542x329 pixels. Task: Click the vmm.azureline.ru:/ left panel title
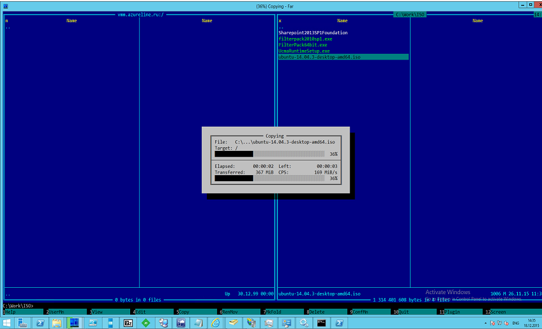(141, 15)
